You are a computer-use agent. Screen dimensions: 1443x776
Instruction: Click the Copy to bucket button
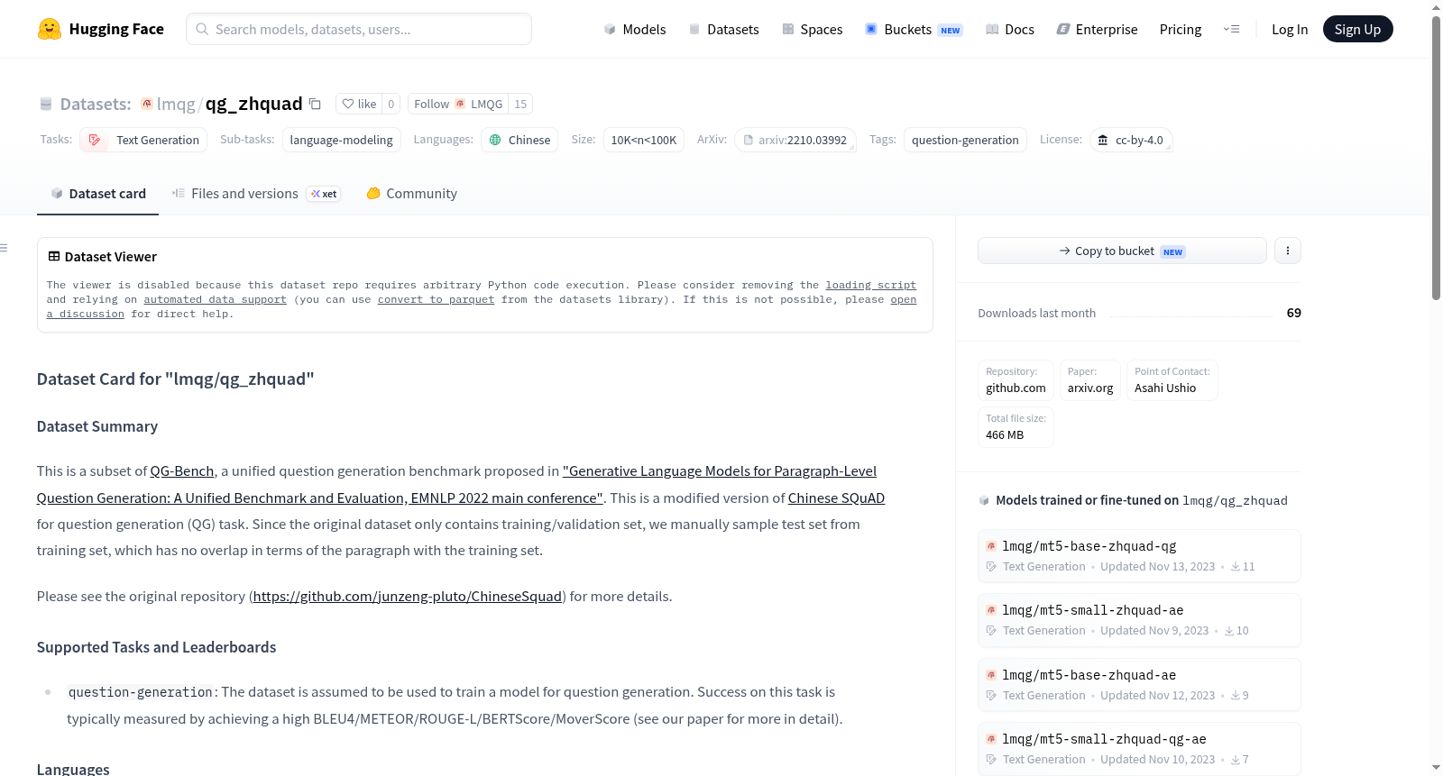pos(1122,251)
